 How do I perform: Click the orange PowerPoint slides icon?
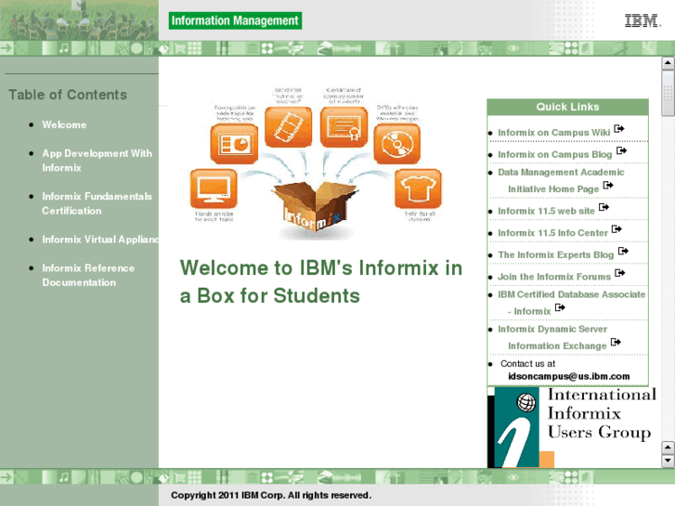click(234, 144)
